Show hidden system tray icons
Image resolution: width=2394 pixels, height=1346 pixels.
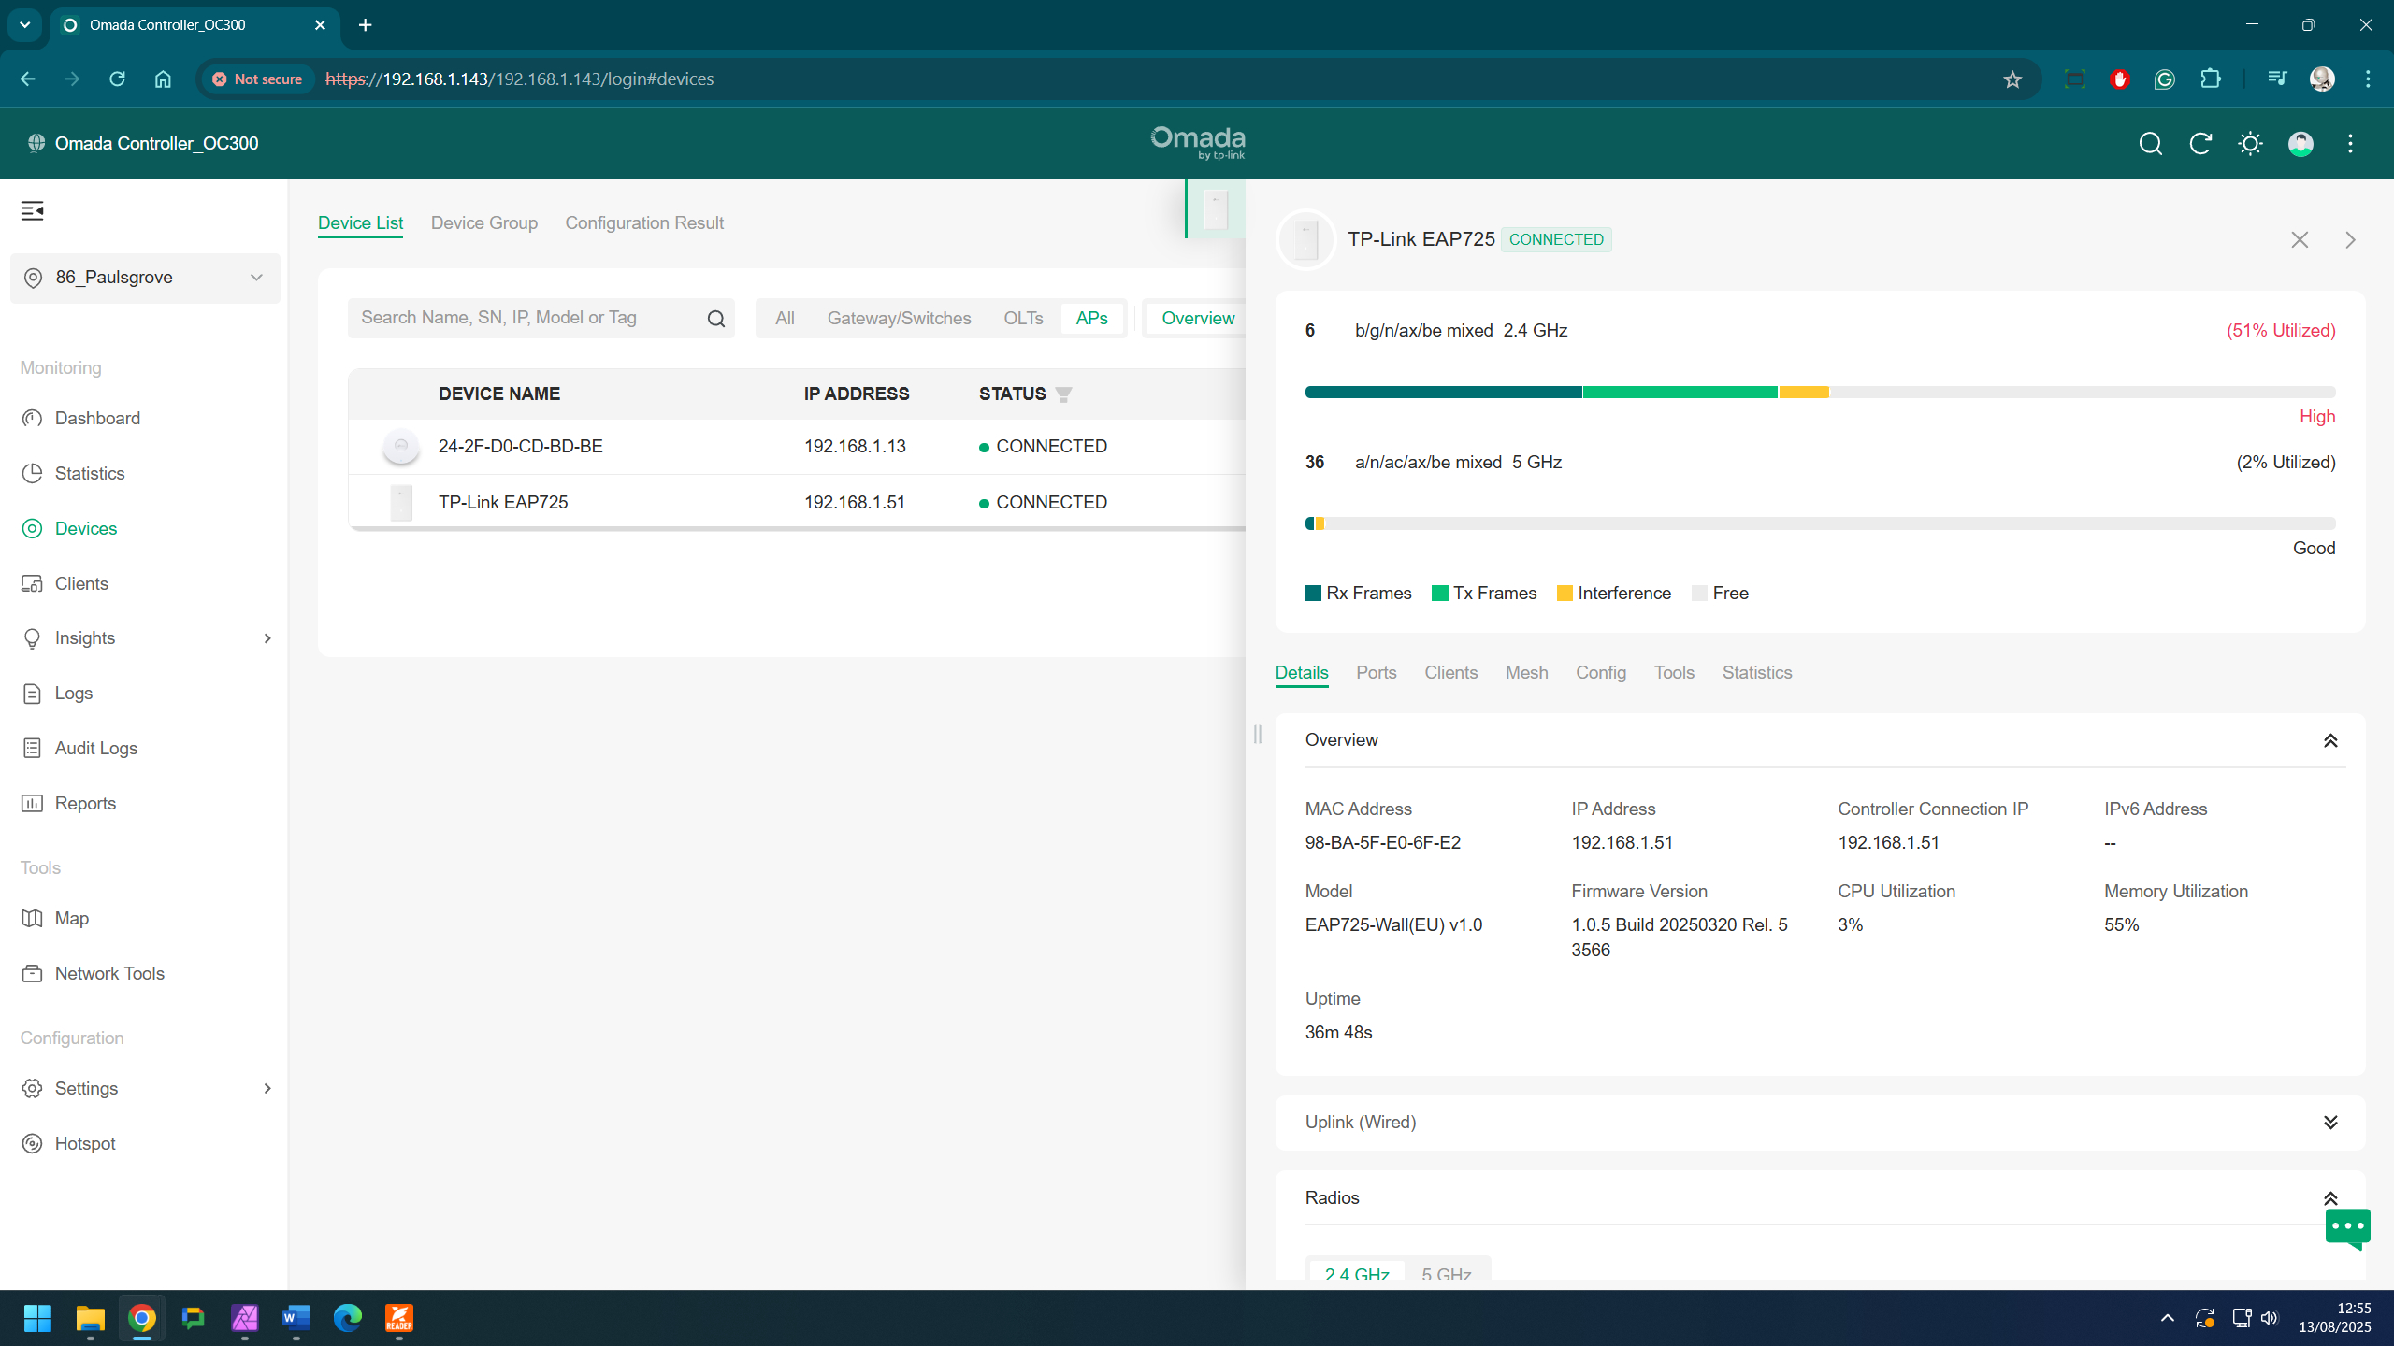coord(2167,1318)
